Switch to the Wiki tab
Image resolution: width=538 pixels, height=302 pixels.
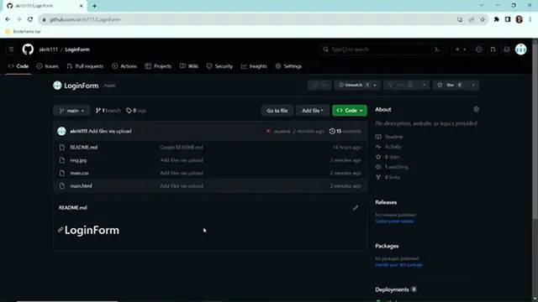188,66
